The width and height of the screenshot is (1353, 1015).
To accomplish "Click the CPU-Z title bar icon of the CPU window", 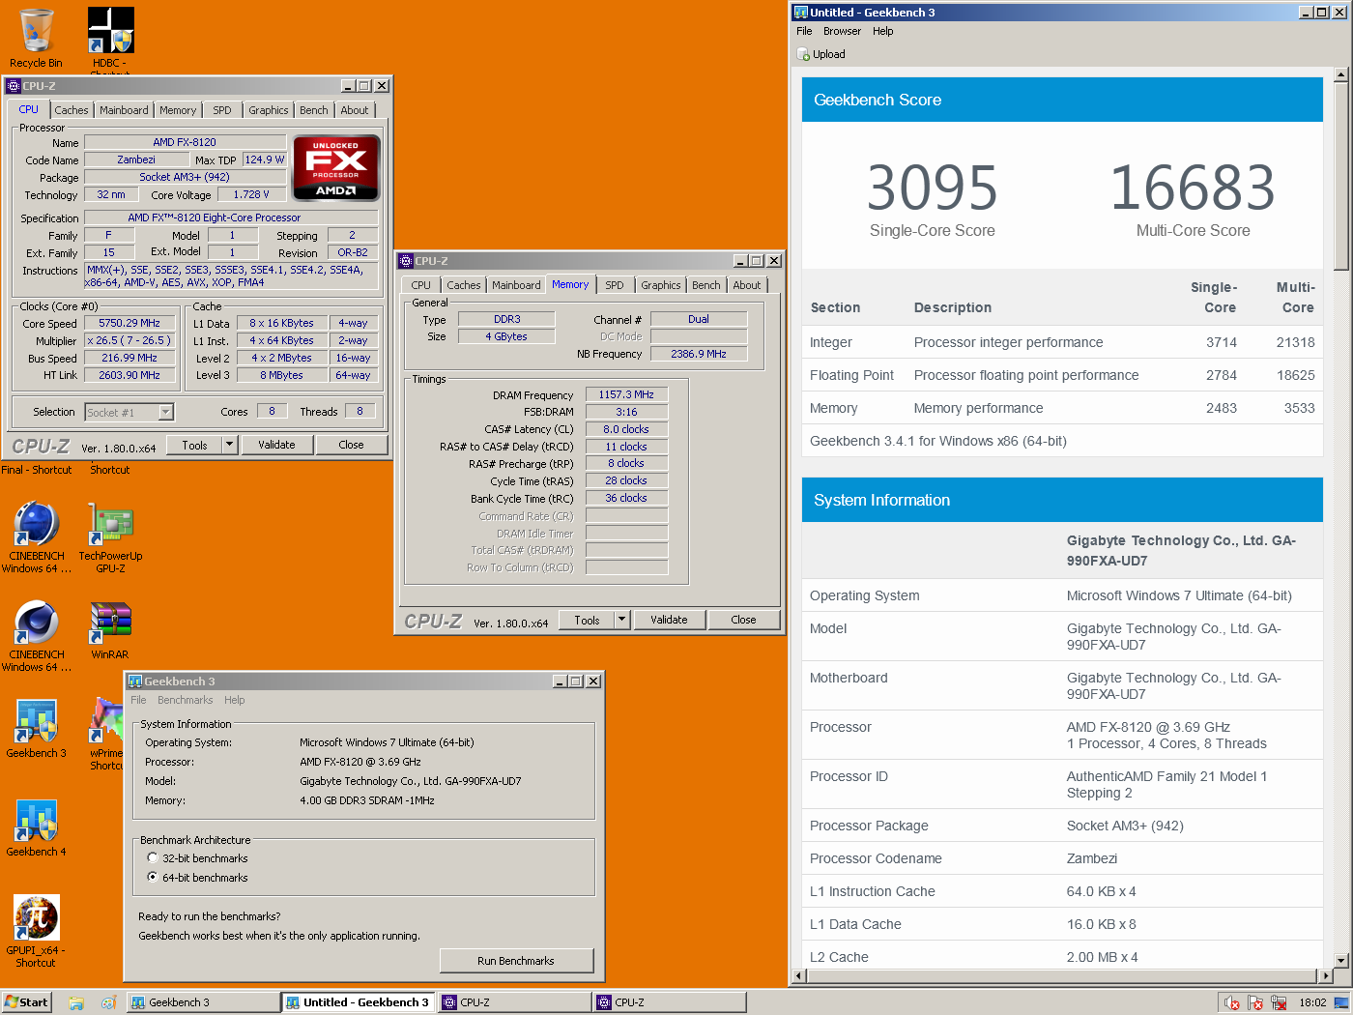I will tap(14, 86).
